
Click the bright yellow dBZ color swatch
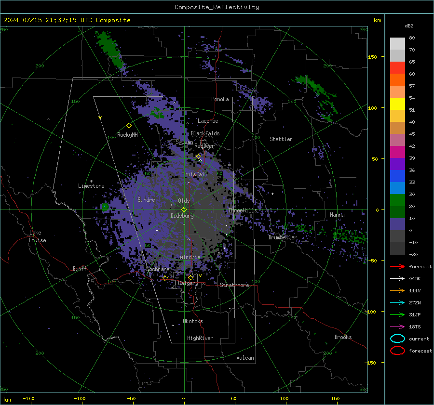[x=397, y=104]
